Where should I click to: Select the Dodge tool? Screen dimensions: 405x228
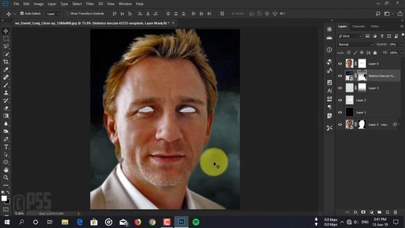pyautogui.click(x=6, y=131)
